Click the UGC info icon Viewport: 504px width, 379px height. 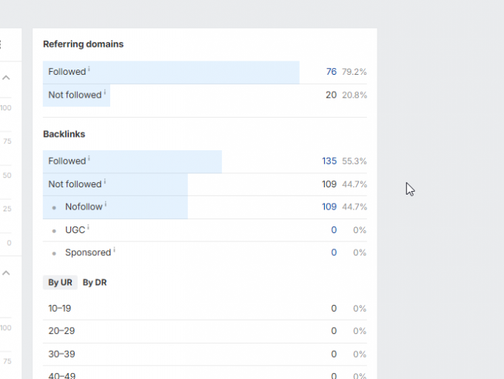click(x=89, y=228)
